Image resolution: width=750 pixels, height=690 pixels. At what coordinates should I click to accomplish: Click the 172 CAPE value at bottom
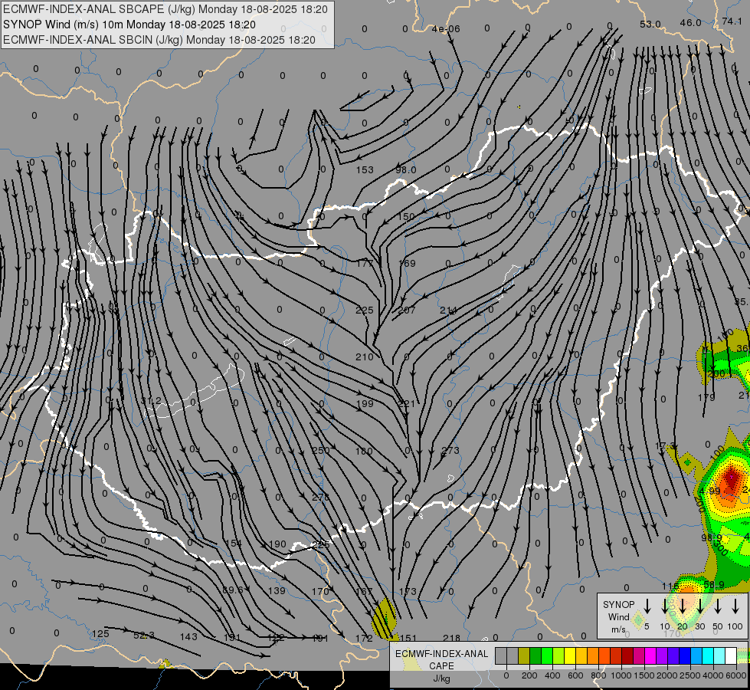[365, 638]
